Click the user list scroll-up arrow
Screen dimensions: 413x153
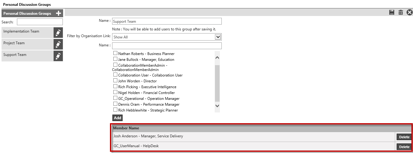tap(217, 57)
